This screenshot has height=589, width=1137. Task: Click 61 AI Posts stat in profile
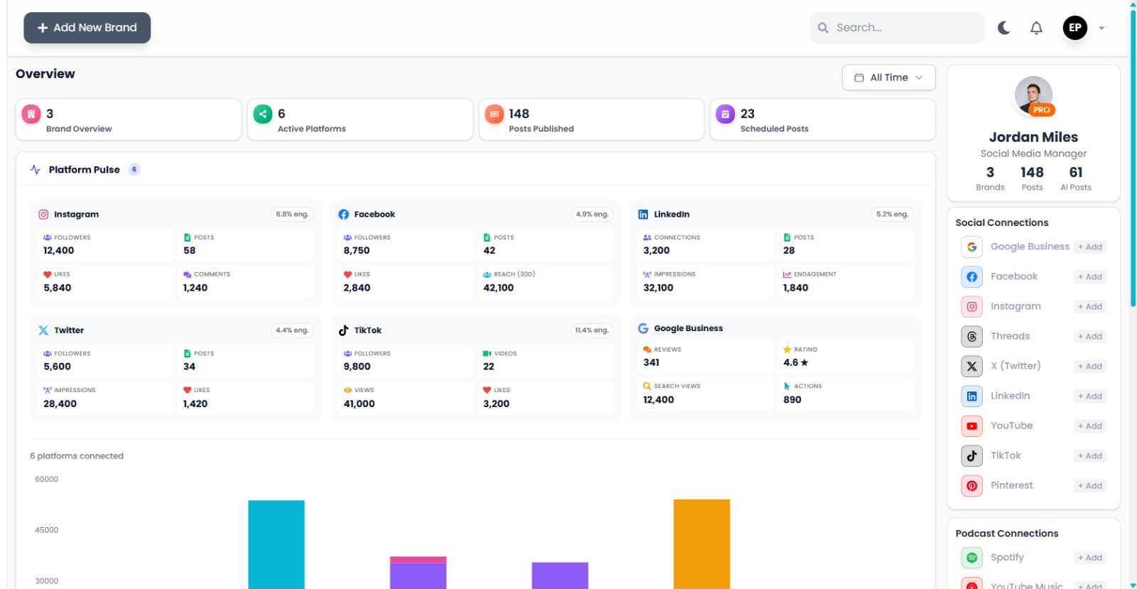click(1076, 178)
